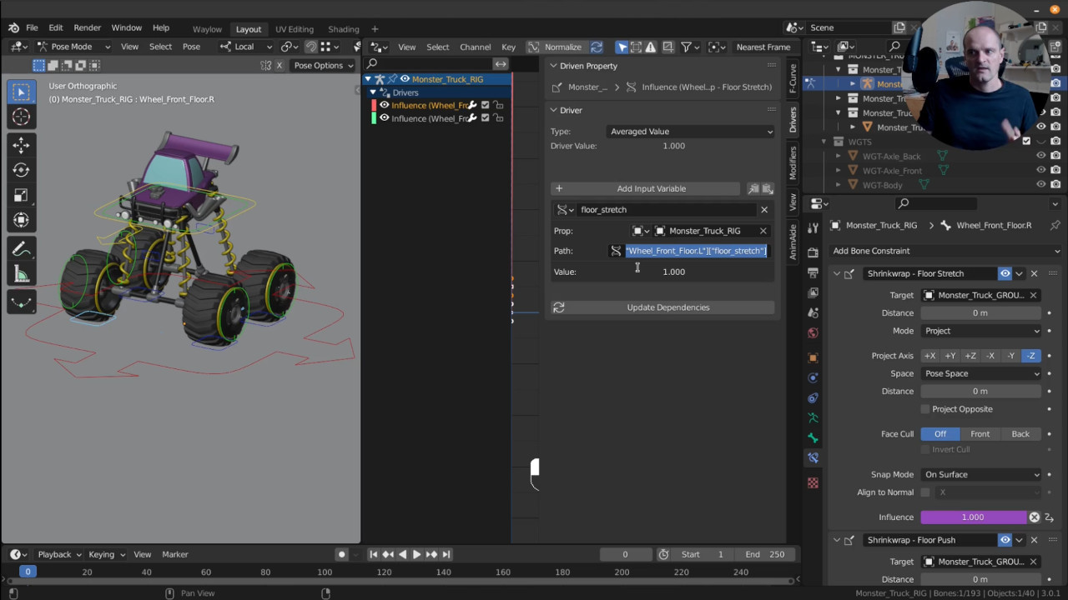Open the World properties tab
Viewport: 1068px width, 600px height.
814,333
